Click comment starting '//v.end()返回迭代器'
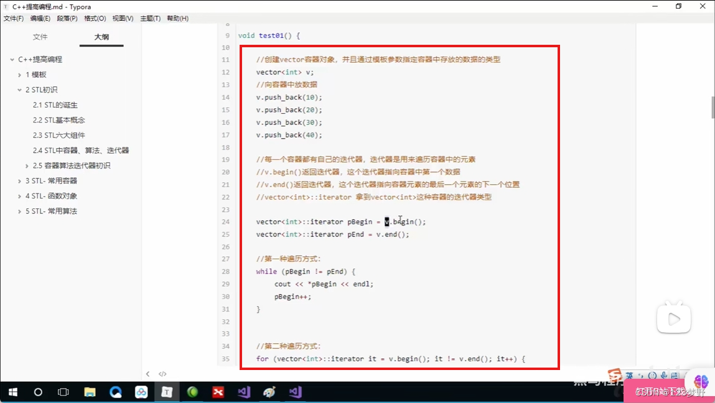The image size is (715, 403). 388,185
